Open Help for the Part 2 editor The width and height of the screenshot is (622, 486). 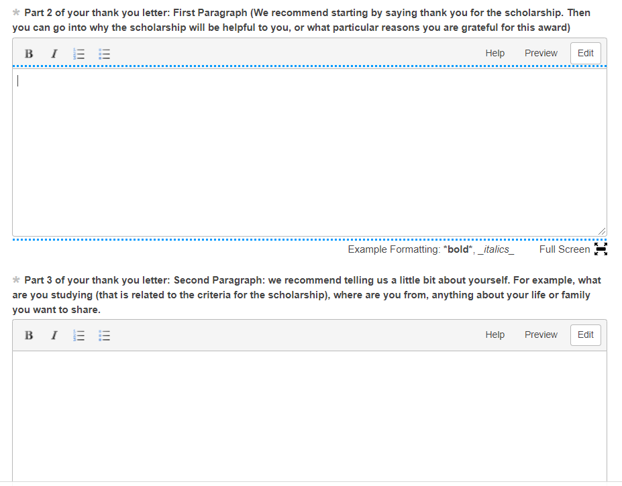(x=495, y=52)
